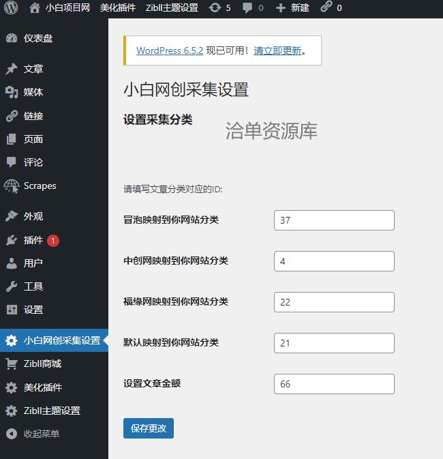The image size is (443, 459).
Task: Click the 默认映射到你网站分类 field
Action: pyautogui.click(x=334, y=343)
